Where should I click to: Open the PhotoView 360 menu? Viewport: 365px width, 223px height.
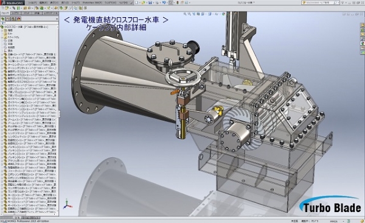[92, 2]
